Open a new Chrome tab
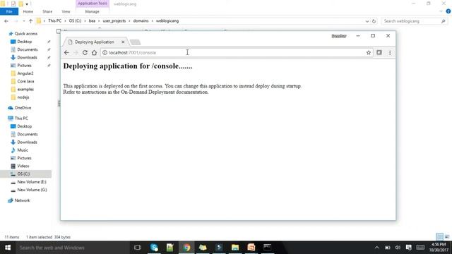This screenshot has width=452, height=254. pos(135,42)
